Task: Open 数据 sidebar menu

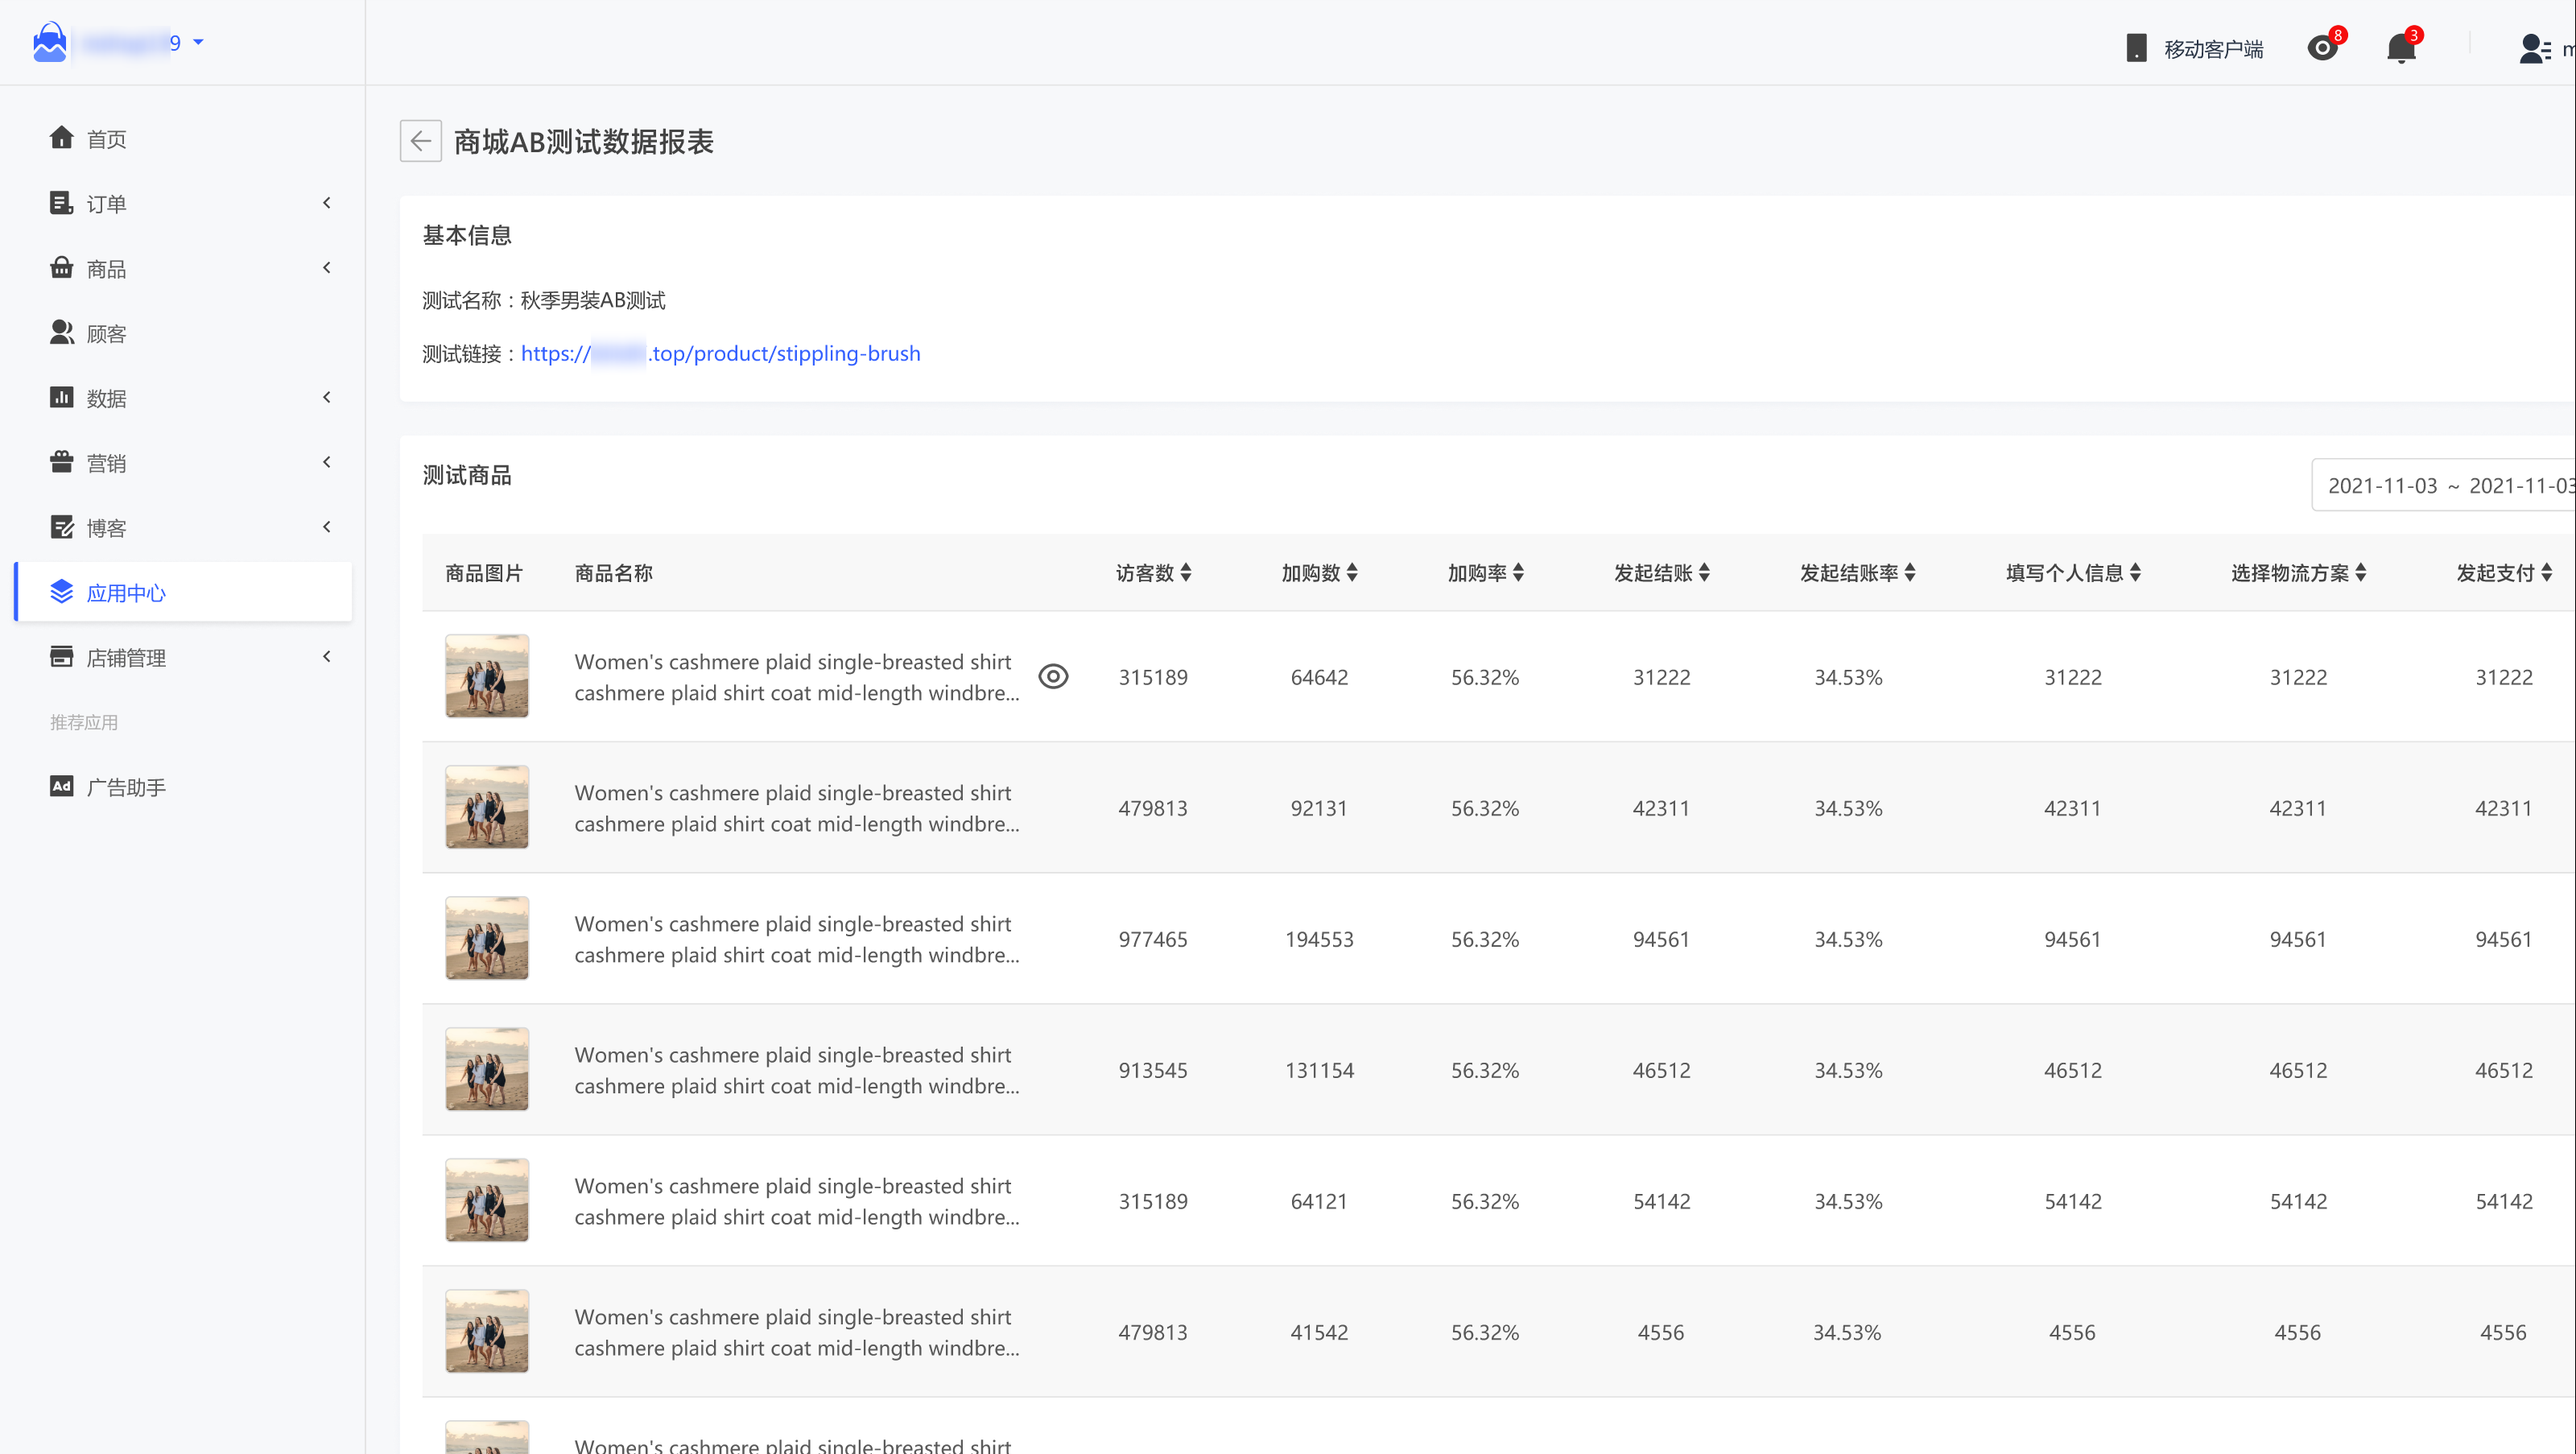Action: click(x=107, y=399)
